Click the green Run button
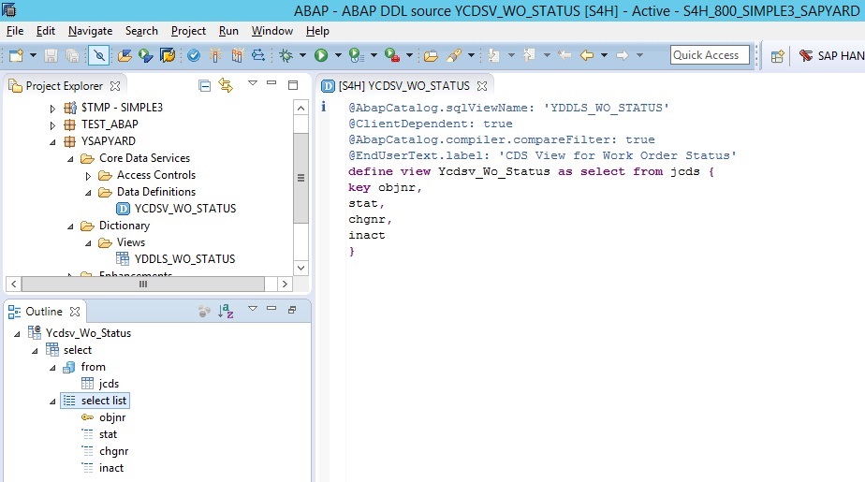Viewport: 865px width, 482px height. point(321,55)
